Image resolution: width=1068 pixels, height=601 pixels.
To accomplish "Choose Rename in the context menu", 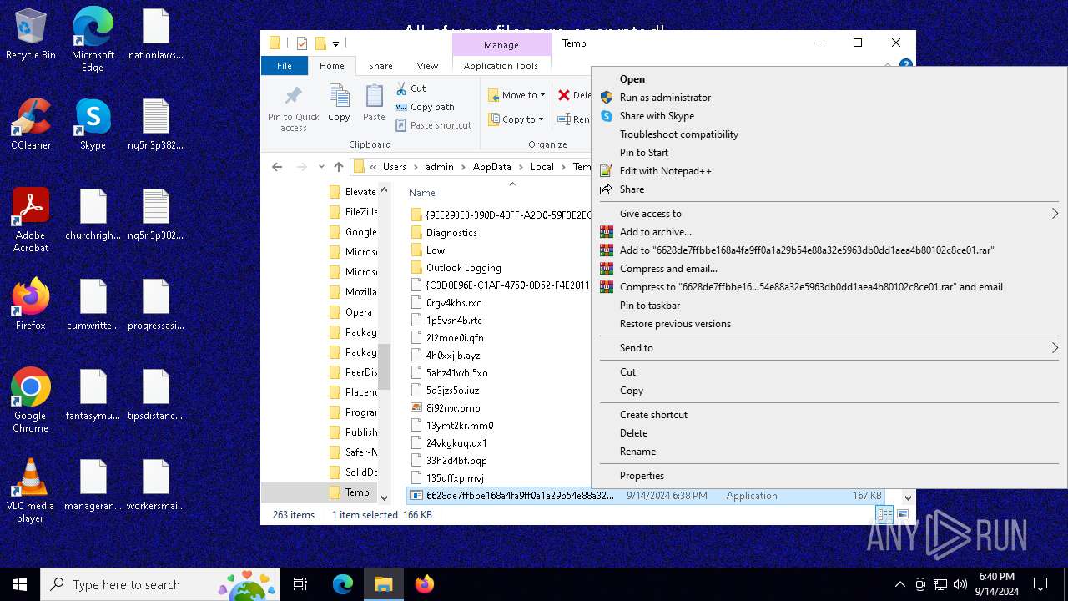I will tap(637, 452).
